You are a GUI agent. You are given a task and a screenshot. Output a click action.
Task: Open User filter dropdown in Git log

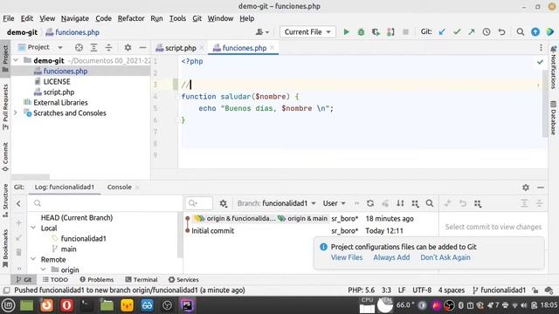point(334,203)
